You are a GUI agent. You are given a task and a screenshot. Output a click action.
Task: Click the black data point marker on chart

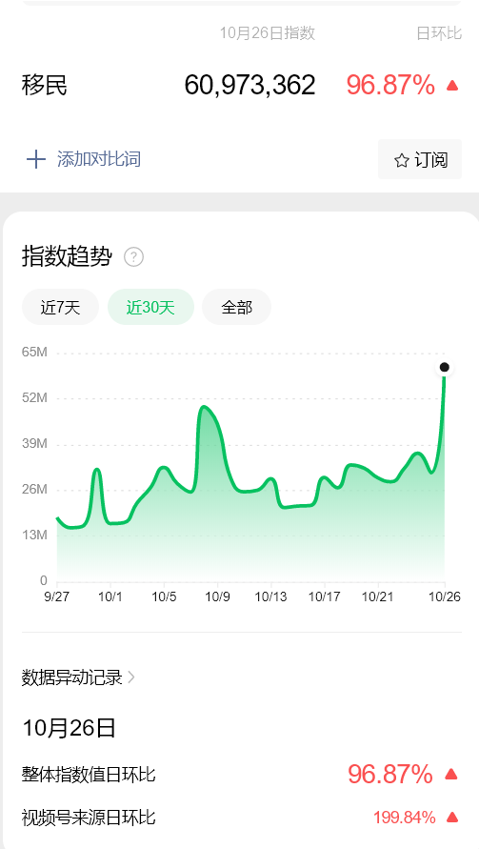click(445, 367)
